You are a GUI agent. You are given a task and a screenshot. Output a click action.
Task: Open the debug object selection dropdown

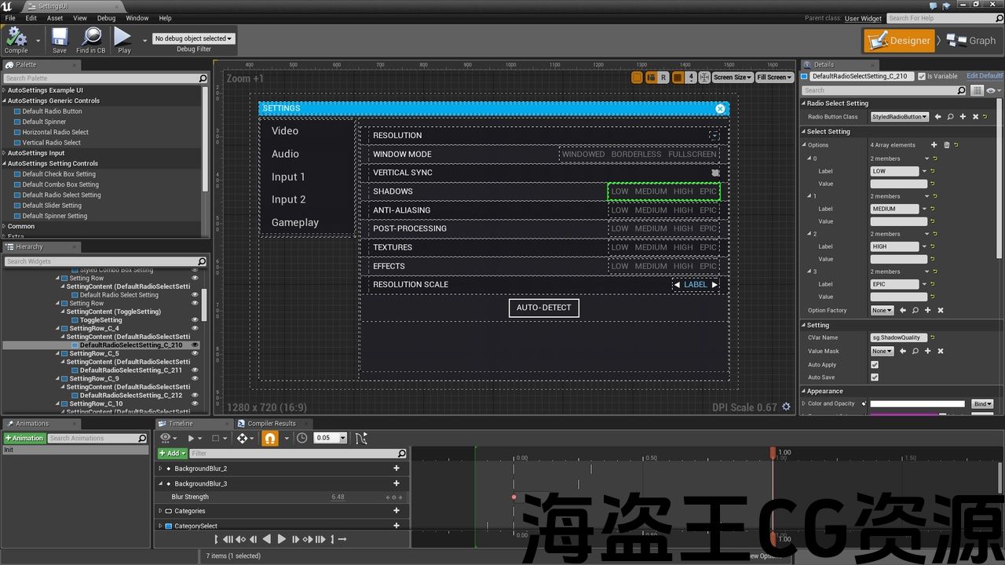click(x=193, y=38)
